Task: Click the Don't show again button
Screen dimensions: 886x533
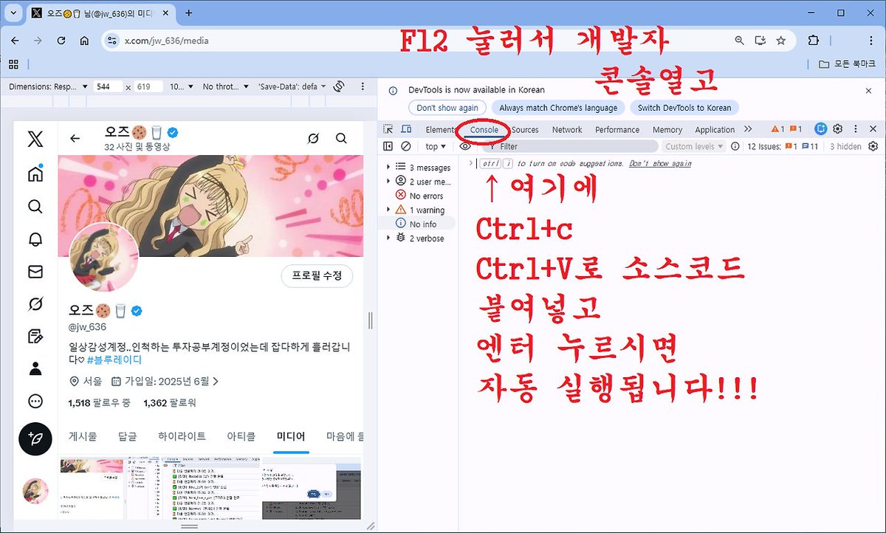Action: [x=447, y=108]
